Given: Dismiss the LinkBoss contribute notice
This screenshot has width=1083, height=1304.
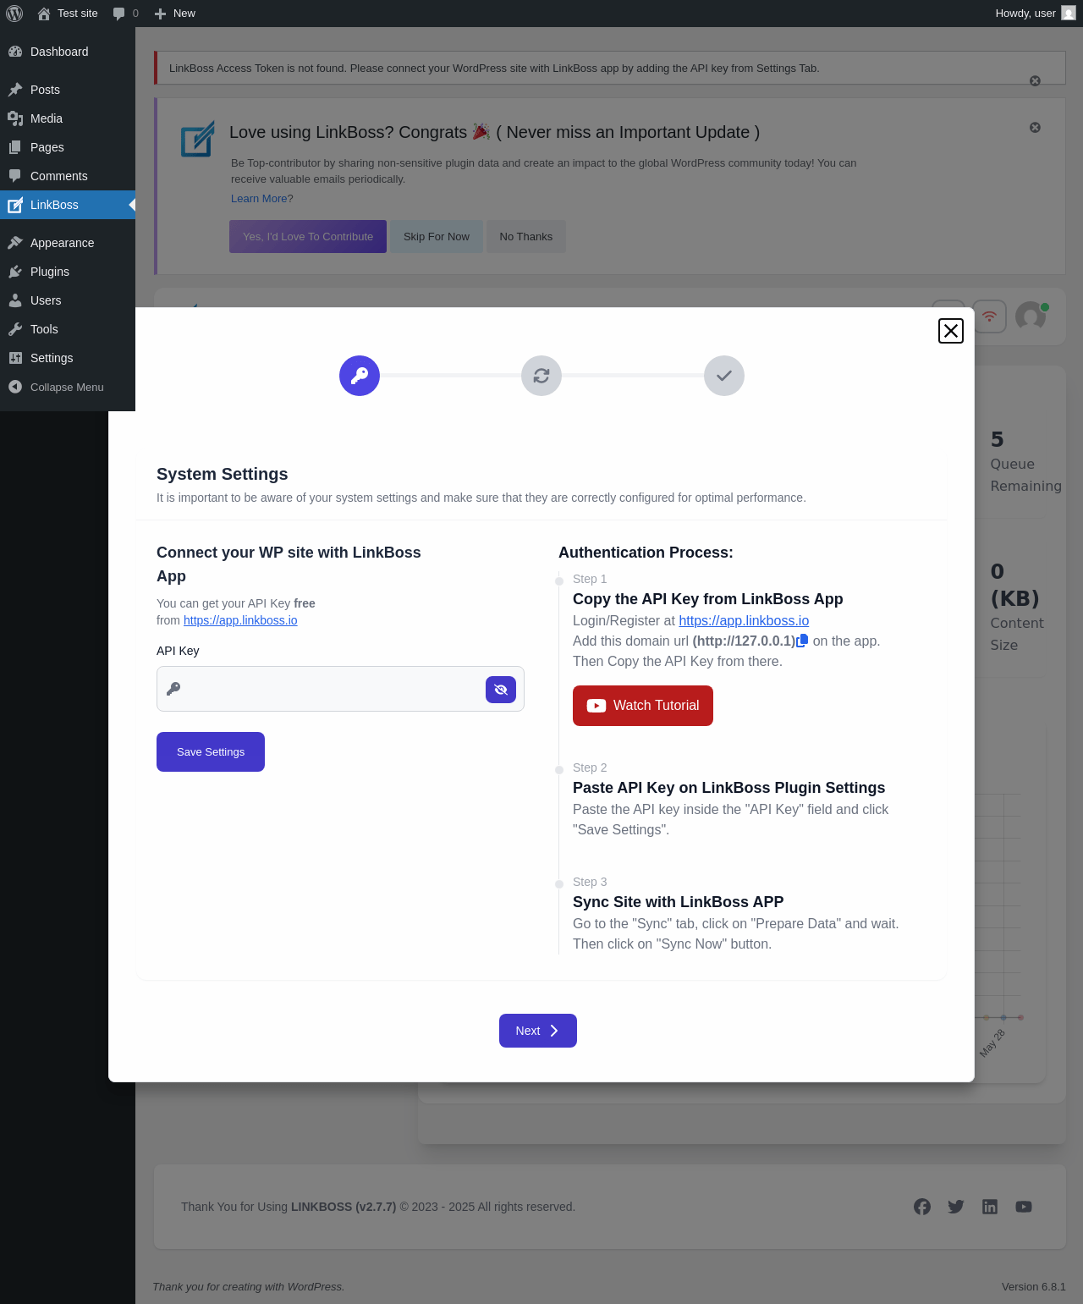Looking at the screenshot, I should [1035, 128].
